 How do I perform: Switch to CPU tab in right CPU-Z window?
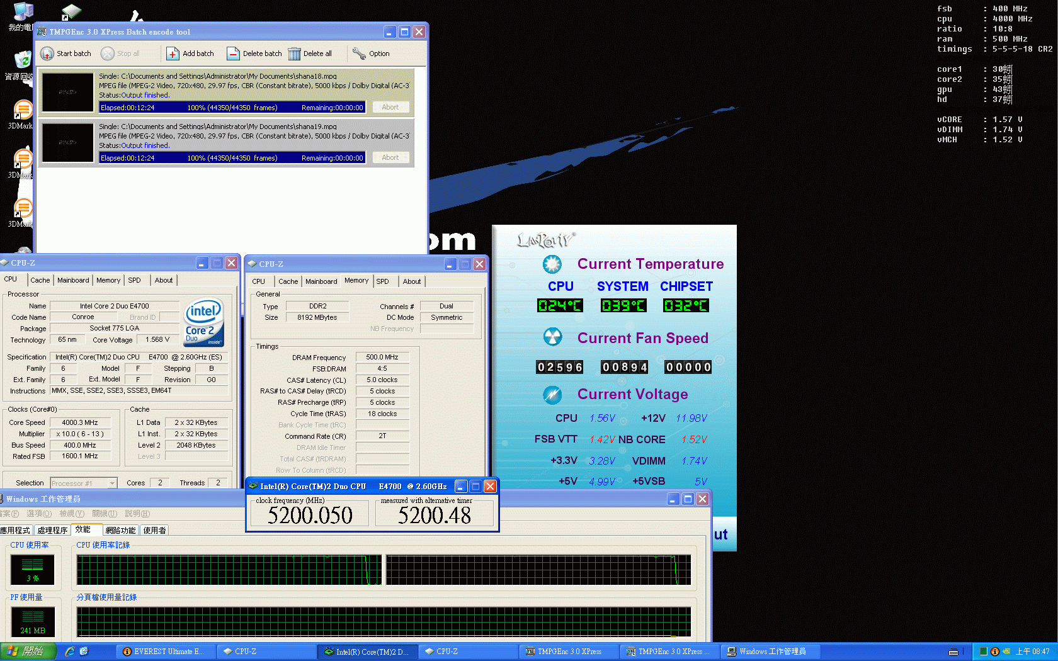coord(259,281)
